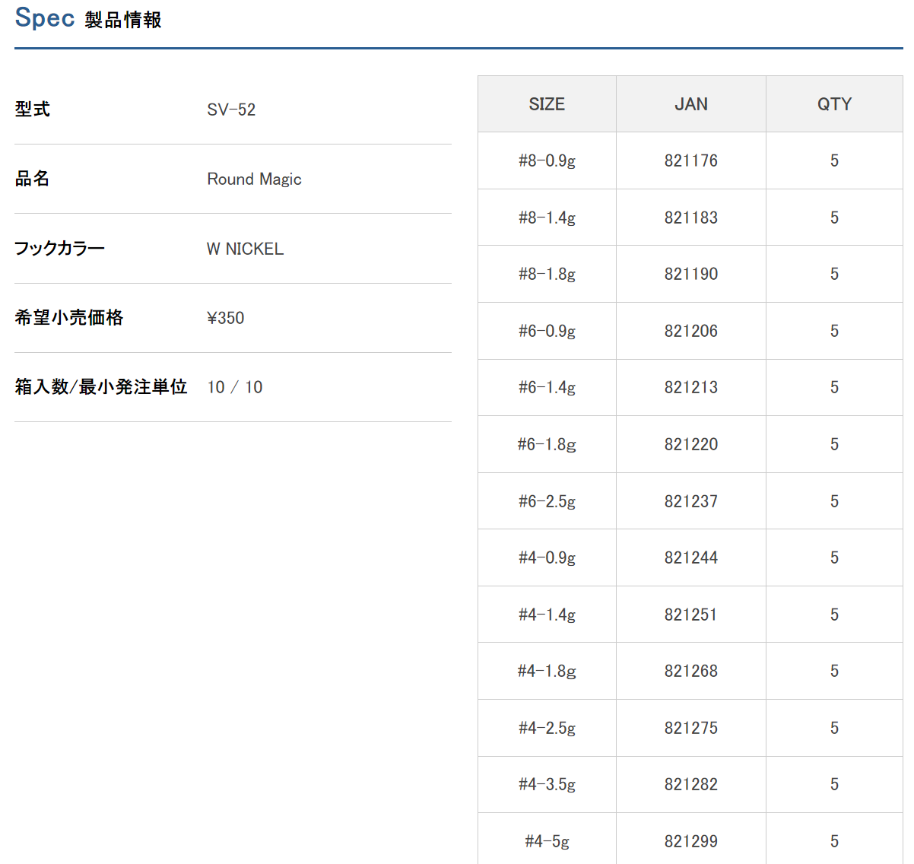
Task: Click the SIZE column header
Action: click(x=547, y=104)
